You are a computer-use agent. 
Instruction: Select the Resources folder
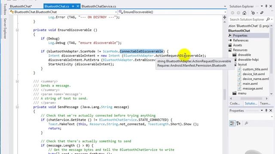click(x=240, y=50)
